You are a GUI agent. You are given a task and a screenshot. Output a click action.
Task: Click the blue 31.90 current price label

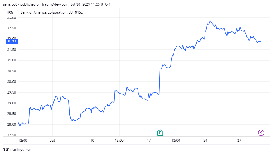12,41
